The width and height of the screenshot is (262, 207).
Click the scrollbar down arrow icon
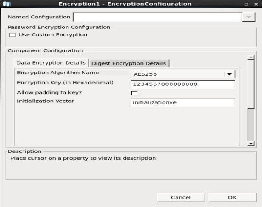coord(251,144)
